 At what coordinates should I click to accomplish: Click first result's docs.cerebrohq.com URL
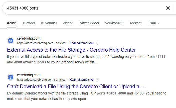point(41,43)
